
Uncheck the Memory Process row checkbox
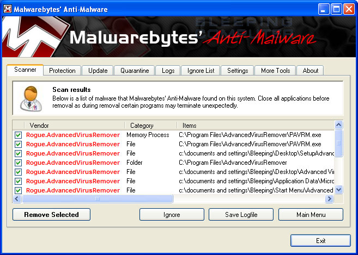pyautogui.click(x=19, y=135)
